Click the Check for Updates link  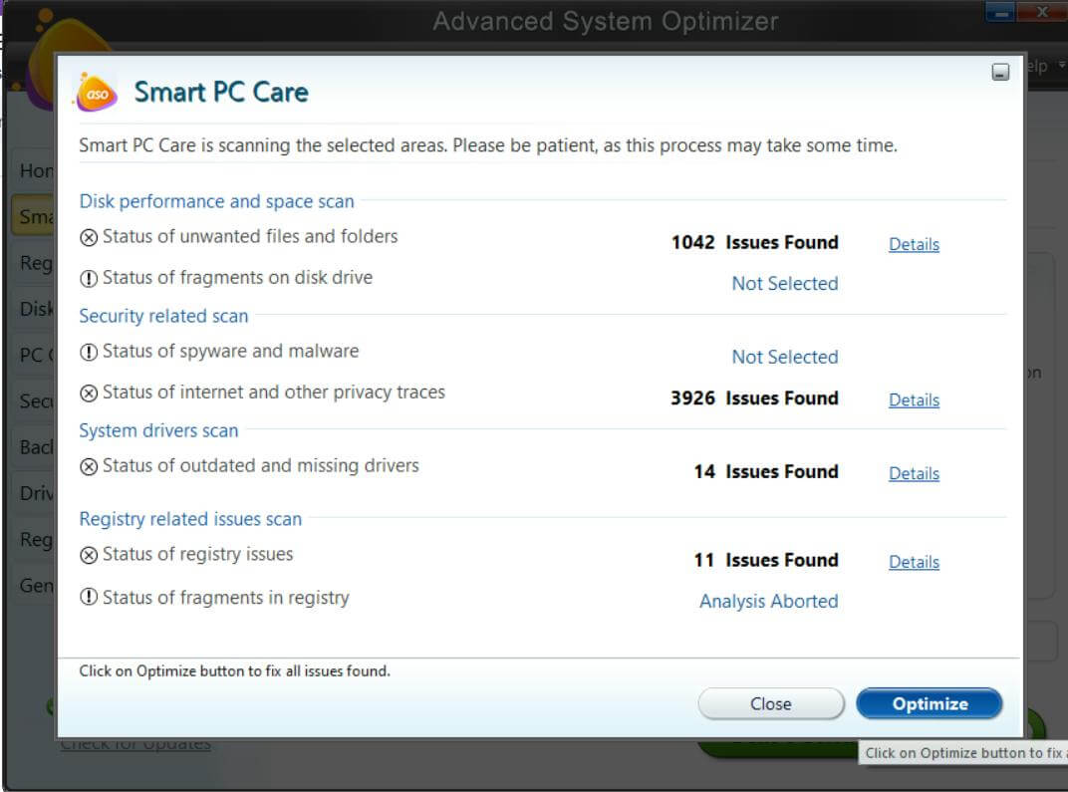point(135,744)
